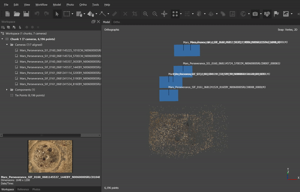Switch to the Ortho view tab
The height and width of the screenshot is (192, 300).
pyautogui.click(x=117, y=22)
